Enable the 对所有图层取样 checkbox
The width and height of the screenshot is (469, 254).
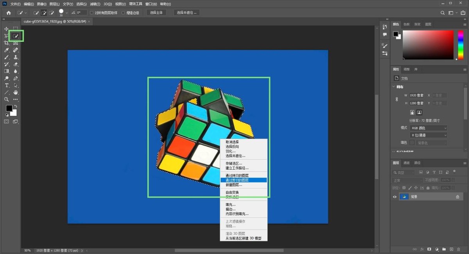92,13
